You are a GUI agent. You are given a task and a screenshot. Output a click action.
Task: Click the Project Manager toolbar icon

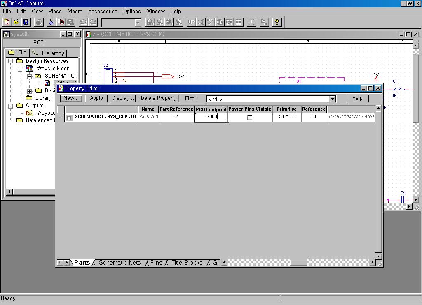click(264, 22)
